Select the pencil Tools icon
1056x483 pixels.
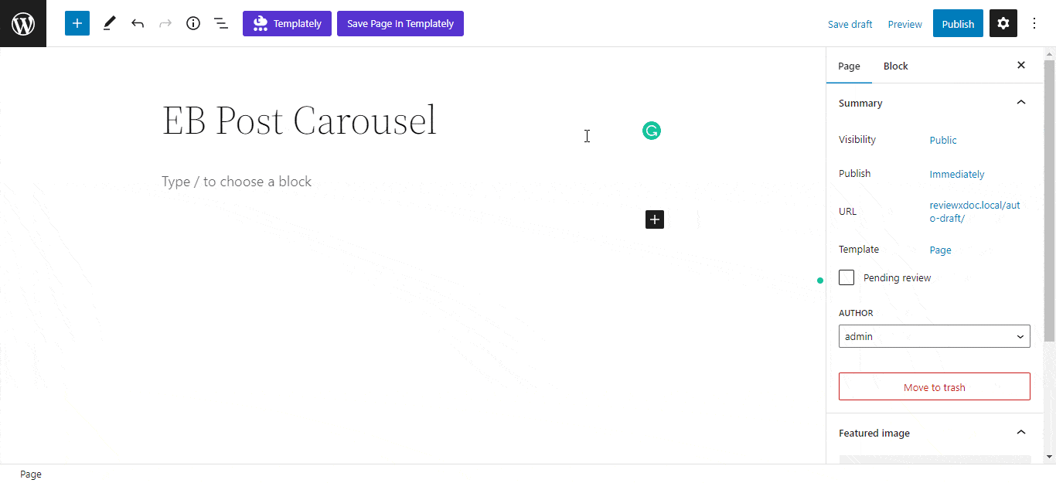point(109,23)
